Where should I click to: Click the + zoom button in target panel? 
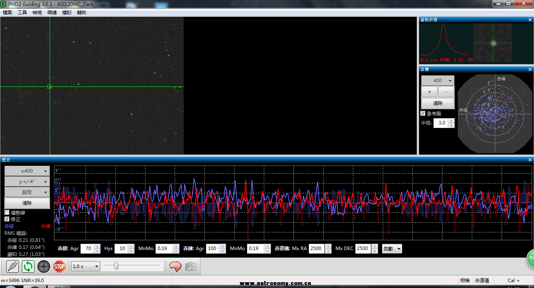coord(429,92)
